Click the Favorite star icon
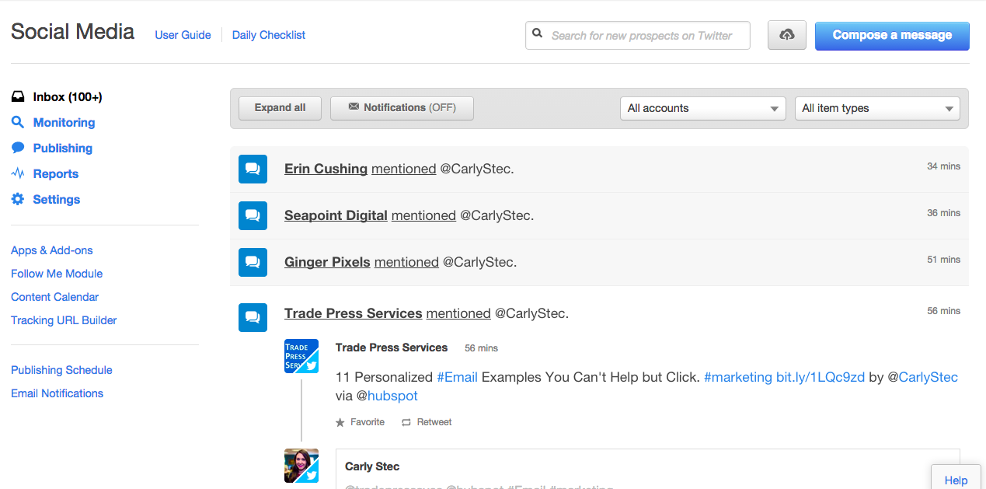Viewport: 986px width, 489px height. [340, 422]
